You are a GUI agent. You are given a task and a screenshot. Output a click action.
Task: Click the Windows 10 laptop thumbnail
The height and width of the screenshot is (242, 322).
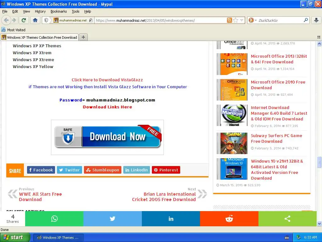click(x=232, y=169)
